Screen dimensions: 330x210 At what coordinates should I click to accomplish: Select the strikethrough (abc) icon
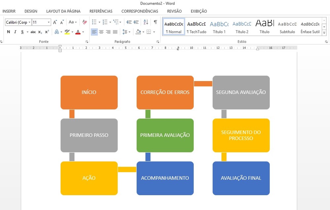(33, 32)
